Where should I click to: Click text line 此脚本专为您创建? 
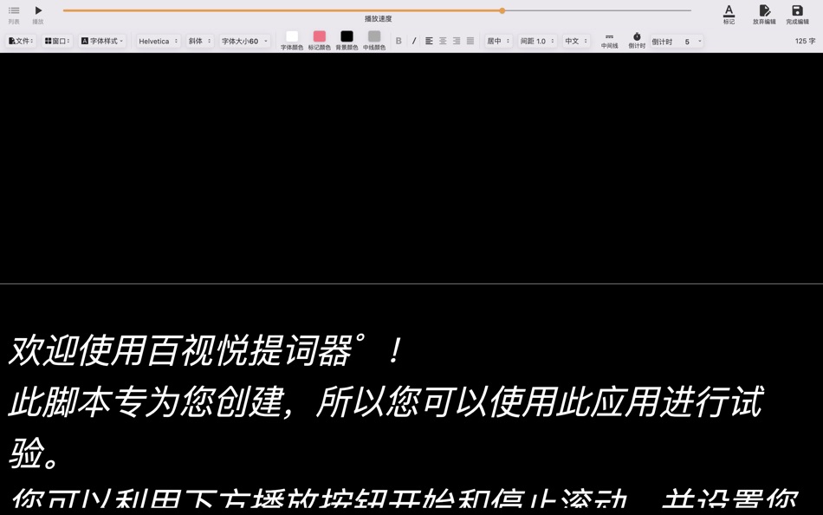[386, 401]
